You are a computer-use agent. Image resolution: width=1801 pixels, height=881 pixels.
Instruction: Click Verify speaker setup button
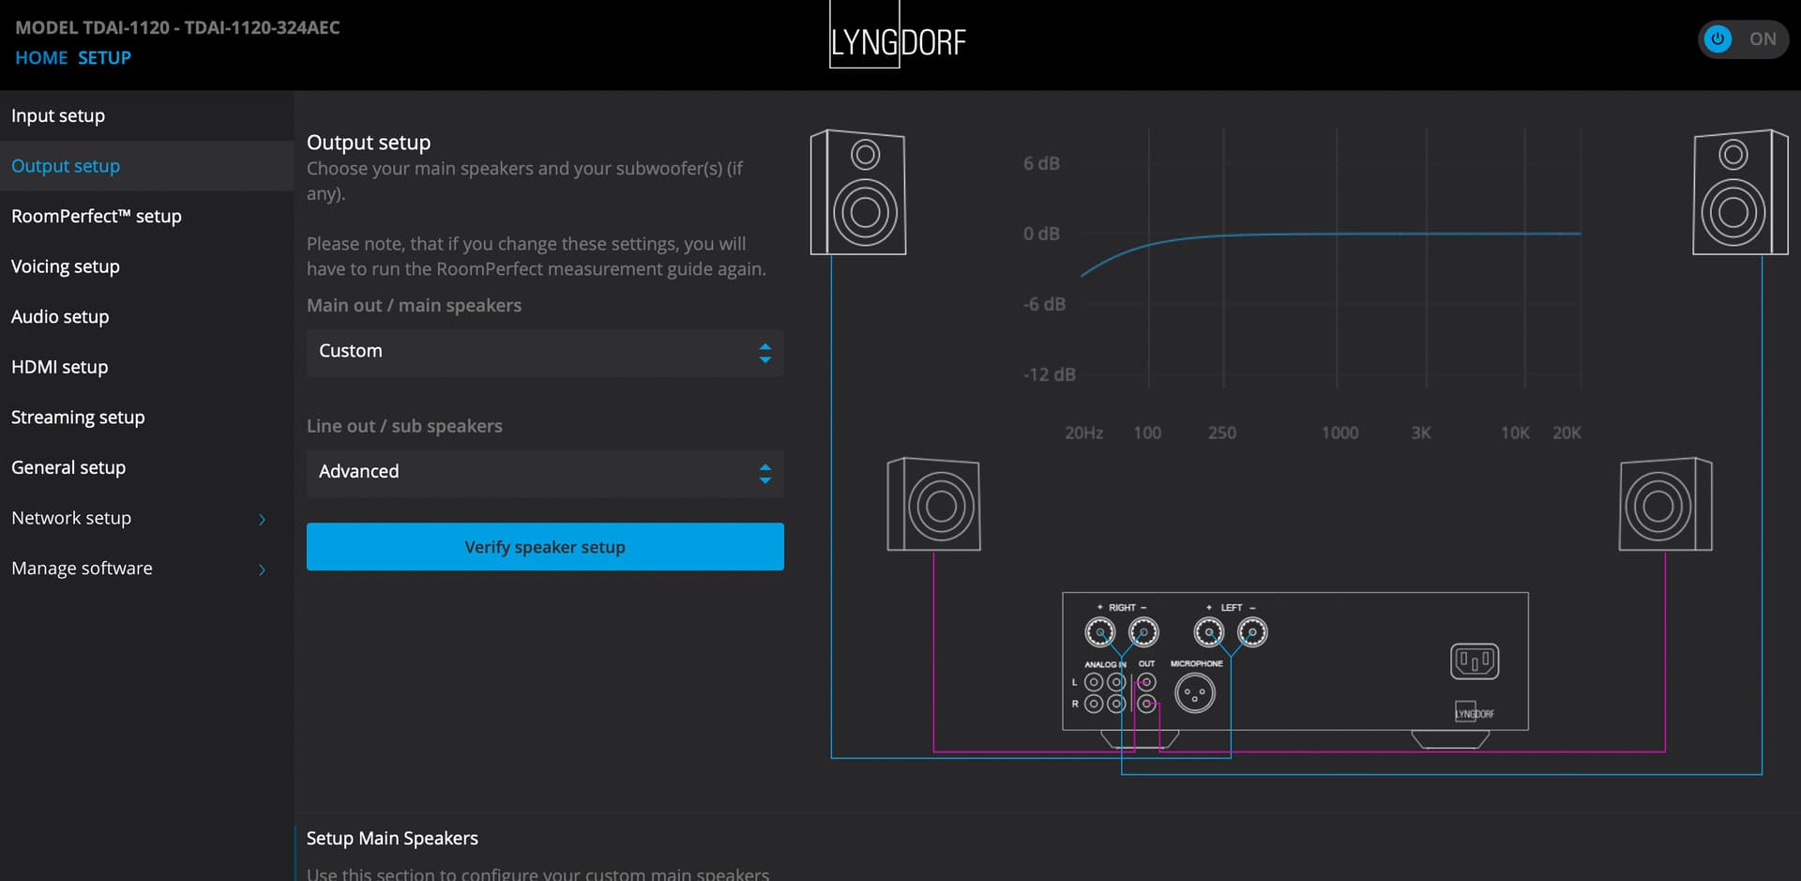pos(545,547)
